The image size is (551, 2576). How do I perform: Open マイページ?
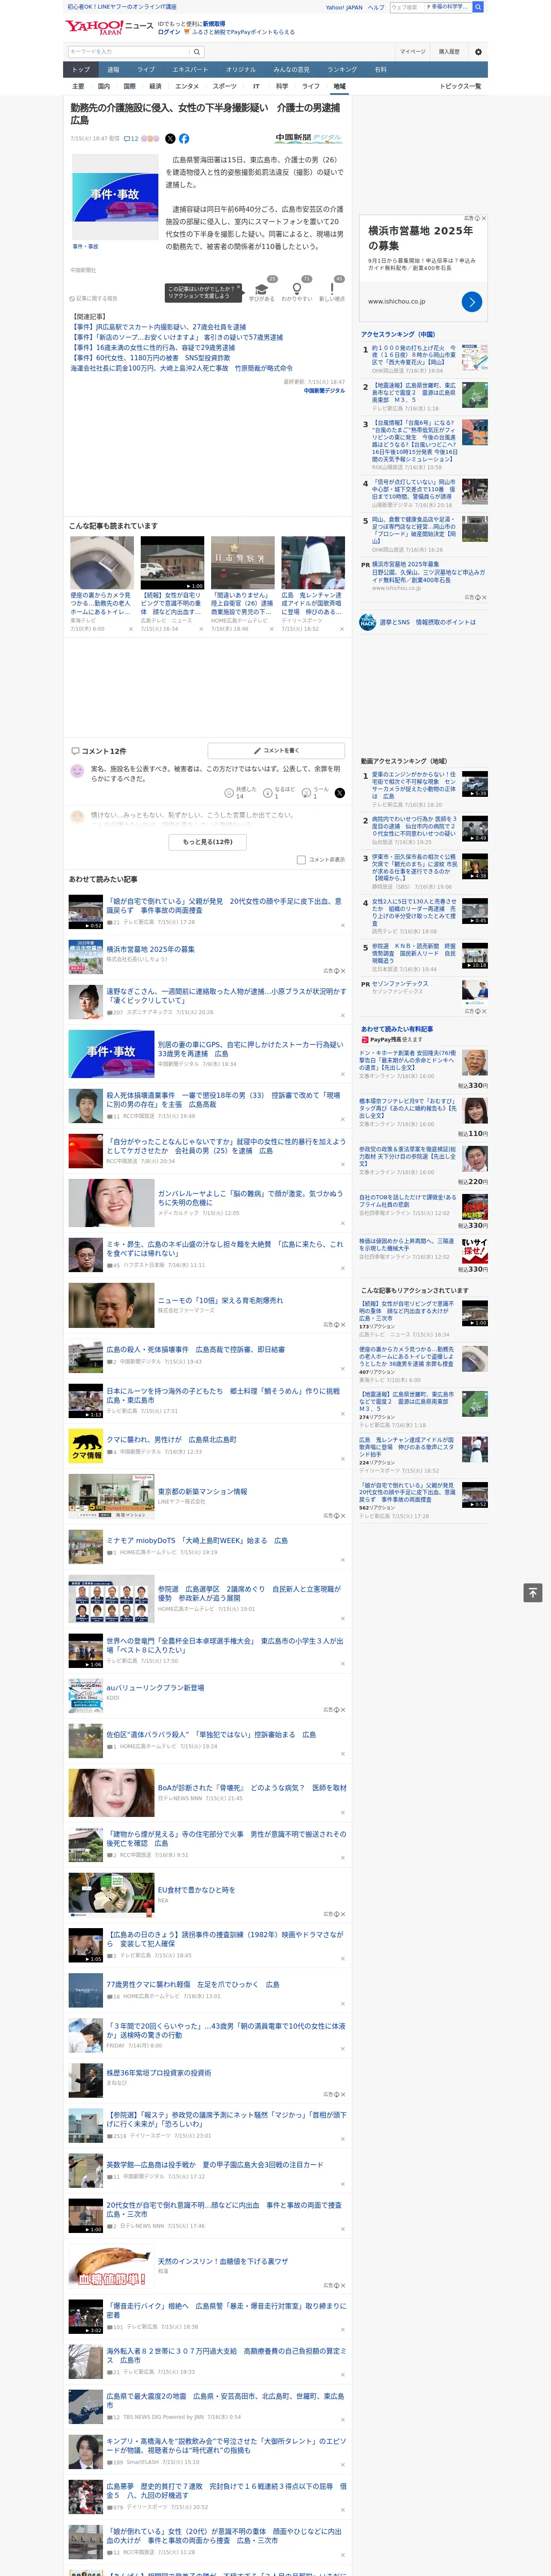(413, 52)
